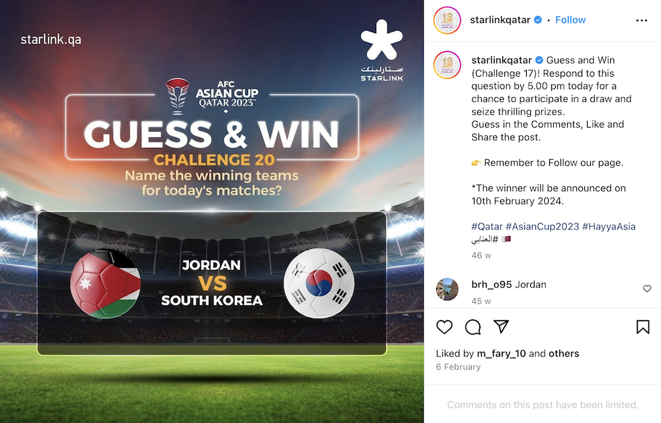The height and width of the screenshot is (423, 661).
Task: Open the three-dot more options menu
Action: pyautogui.click(x=642, y=20)
